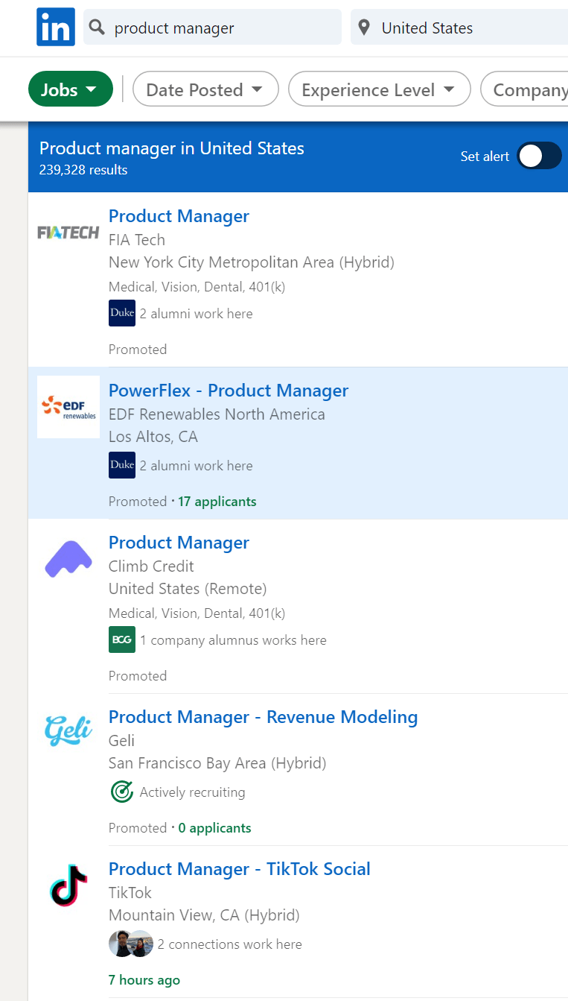Open the EDF Renewables company logo
The image size is (568, 1001).
(x=68, y=407)
